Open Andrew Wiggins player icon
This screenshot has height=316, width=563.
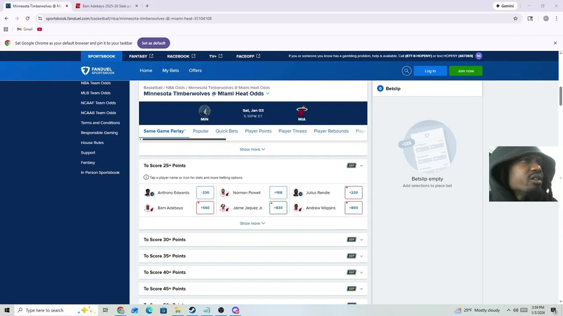click(297, 208)
